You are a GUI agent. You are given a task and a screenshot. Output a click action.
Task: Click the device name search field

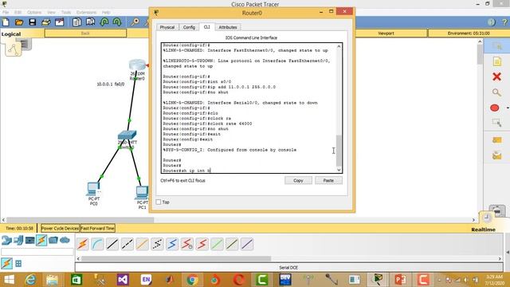click(x=37, y=252)
